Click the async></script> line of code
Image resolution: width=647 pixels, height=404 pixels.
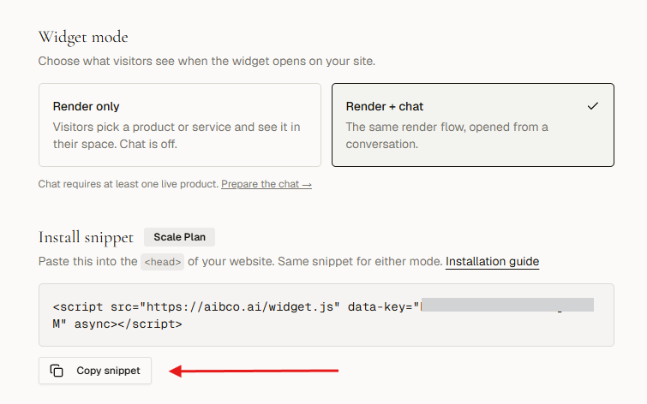[117, 324]
